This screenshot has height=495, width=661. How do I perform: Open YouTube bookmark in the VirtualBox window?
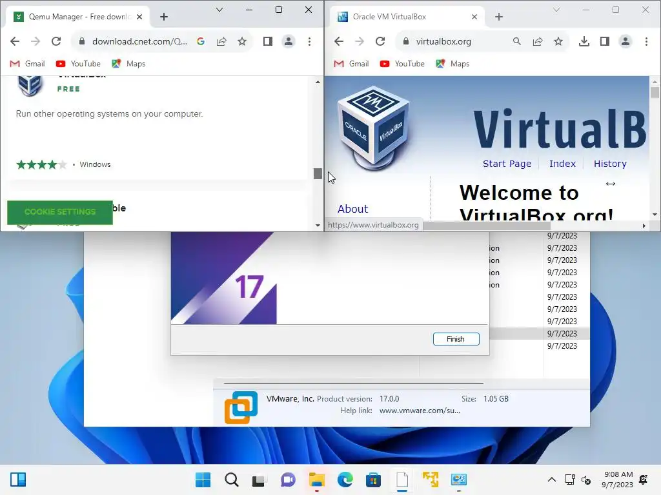coord(403,64)
